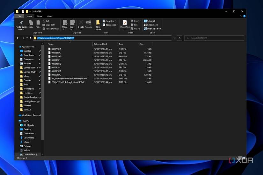The width and height of the screenshot is (263, 175).
Task: Create a folder with New folder icon
Action: 98,23
